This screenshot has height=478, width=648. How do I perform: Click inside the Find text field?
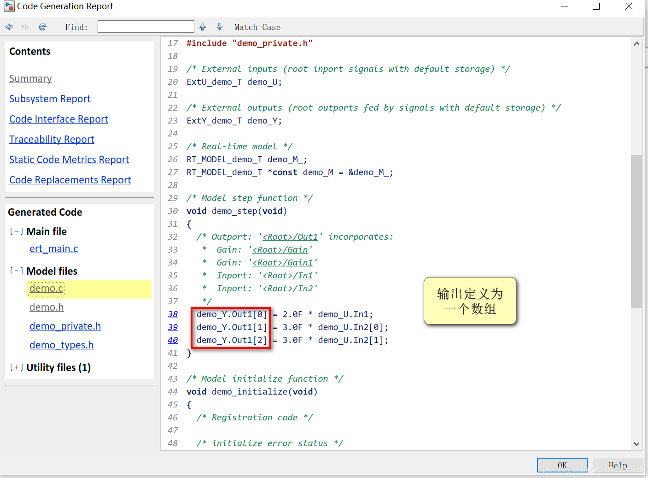(x=146, y=27)
